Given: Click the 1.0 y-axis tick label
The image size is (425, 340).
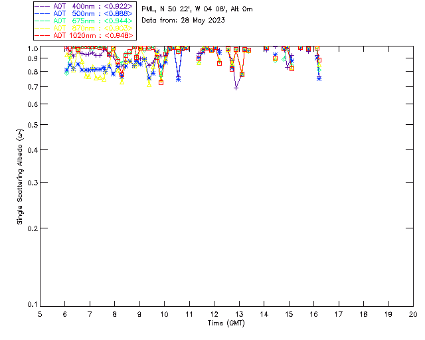Looking at the screenshot, I should pyautogui.click(x=33, y=48).
